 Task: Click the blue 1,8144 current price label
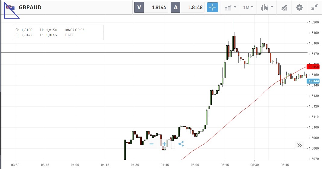314,81
